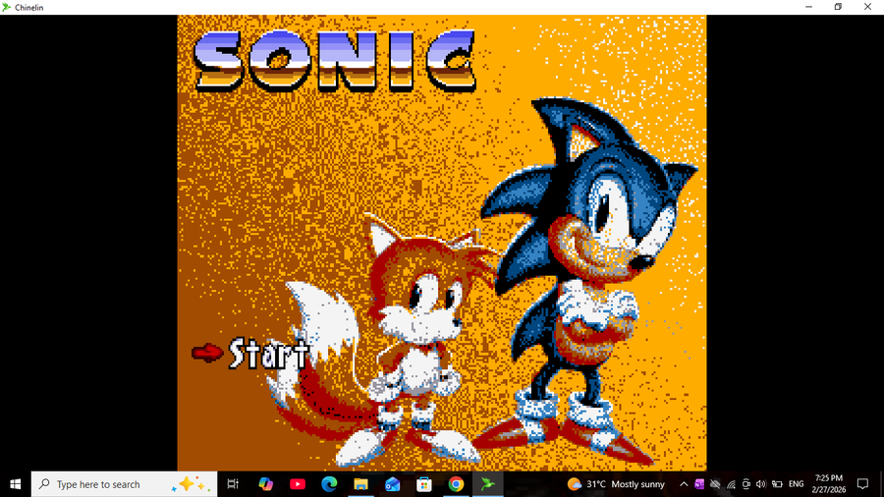Open the clock showing 7:25 PM
Screen dimensions: 884x497
828,484
